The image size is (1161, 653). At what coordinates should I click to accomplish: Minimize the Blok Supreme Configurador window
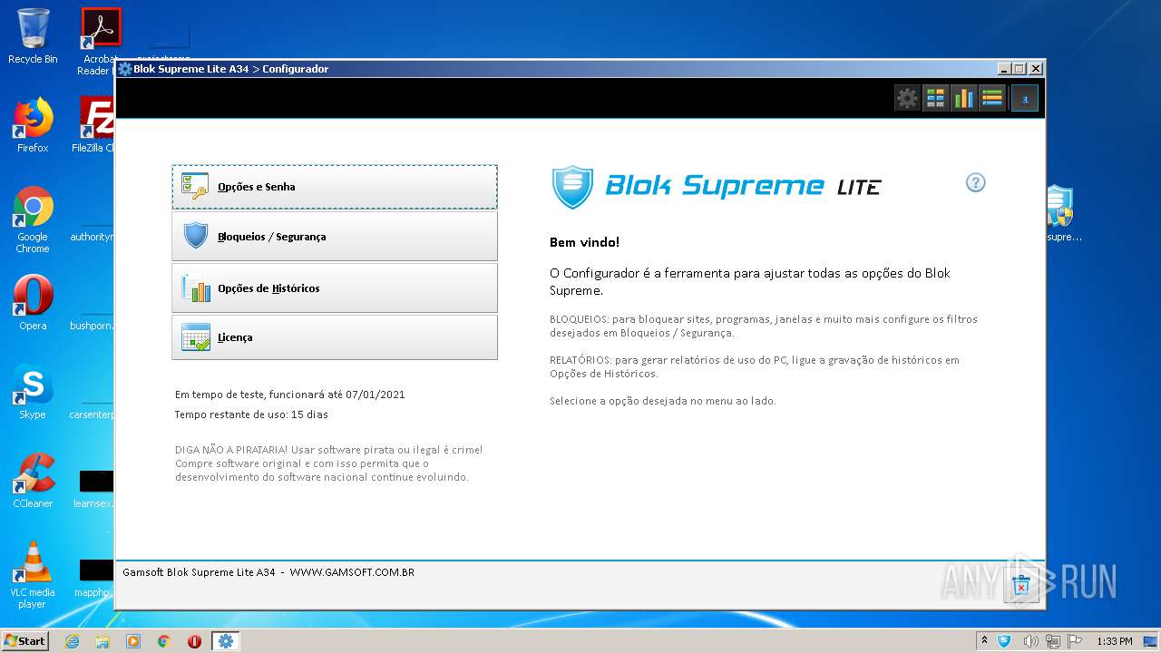click(1003, 69)
